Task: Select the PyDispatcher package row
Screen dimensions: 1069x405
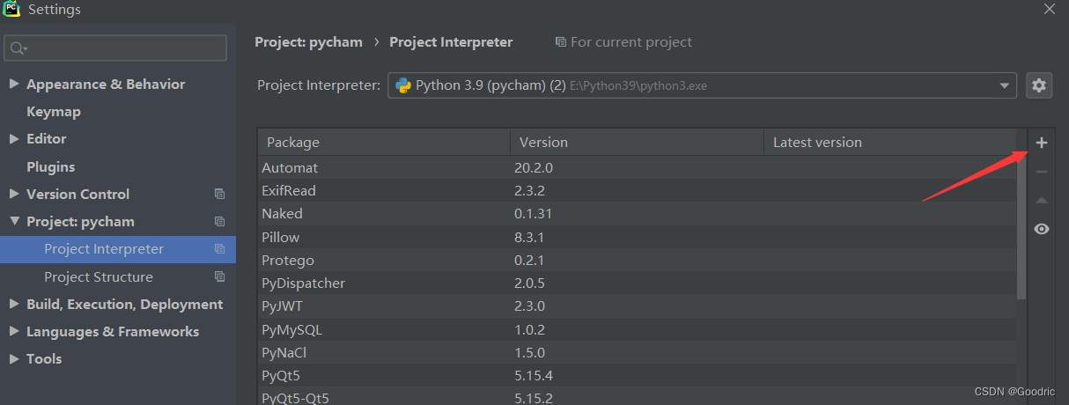Action: pos(637,283)
